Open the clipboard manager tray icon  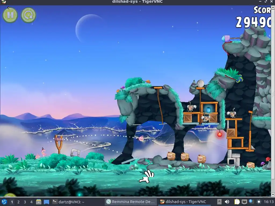pyautogui.click(x=237, y=202)
